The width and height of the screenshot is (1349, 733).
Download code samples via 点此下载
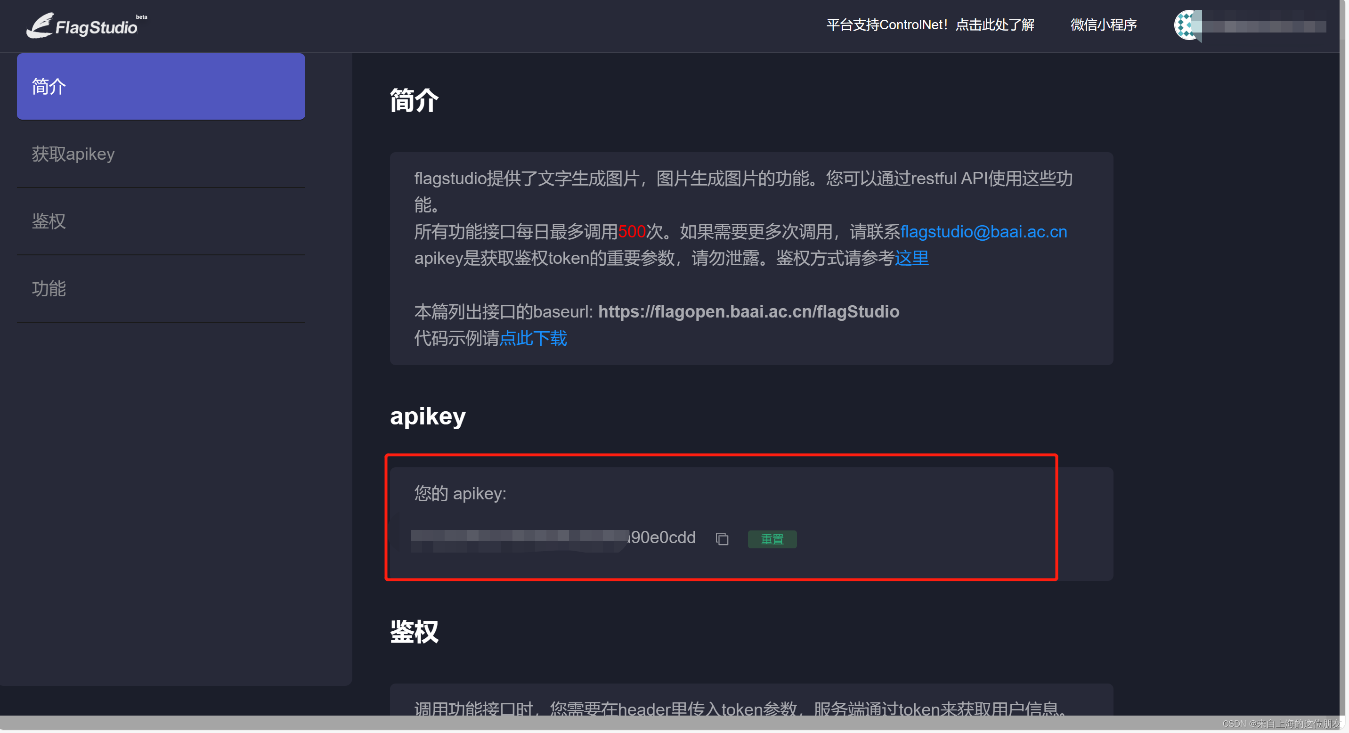[533, 338]
